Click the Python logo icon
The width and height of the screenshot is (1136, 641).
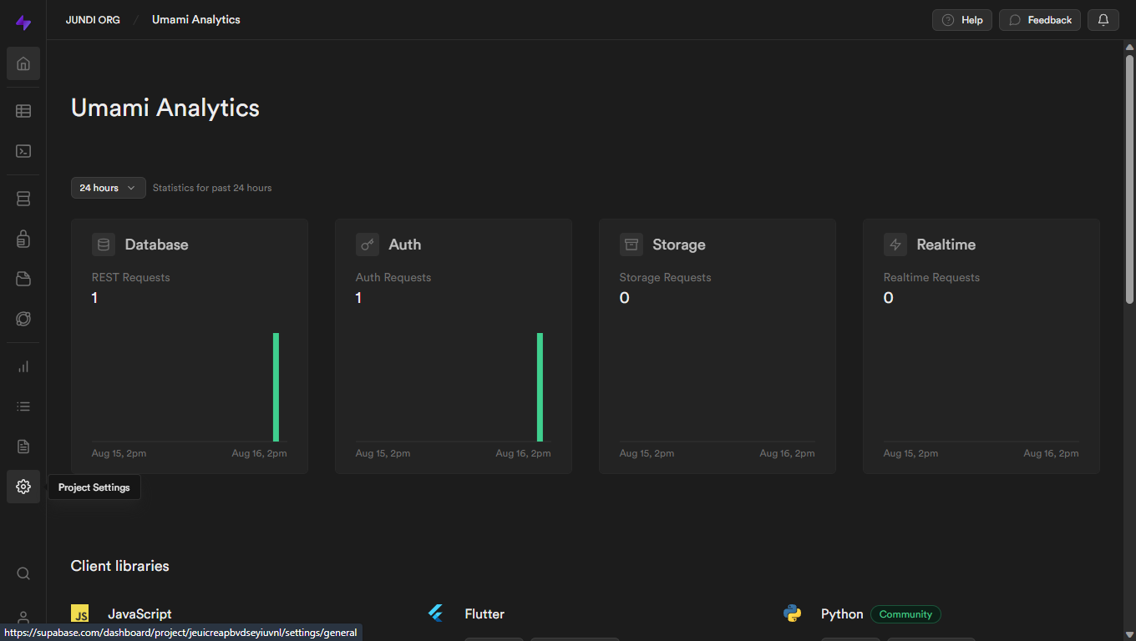point(792,613)
